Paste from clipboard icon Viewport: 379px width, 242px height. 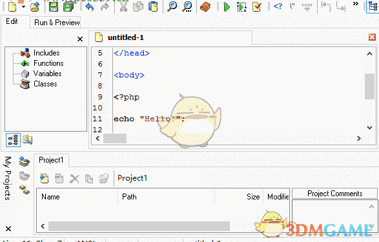(x=153, y=6)
